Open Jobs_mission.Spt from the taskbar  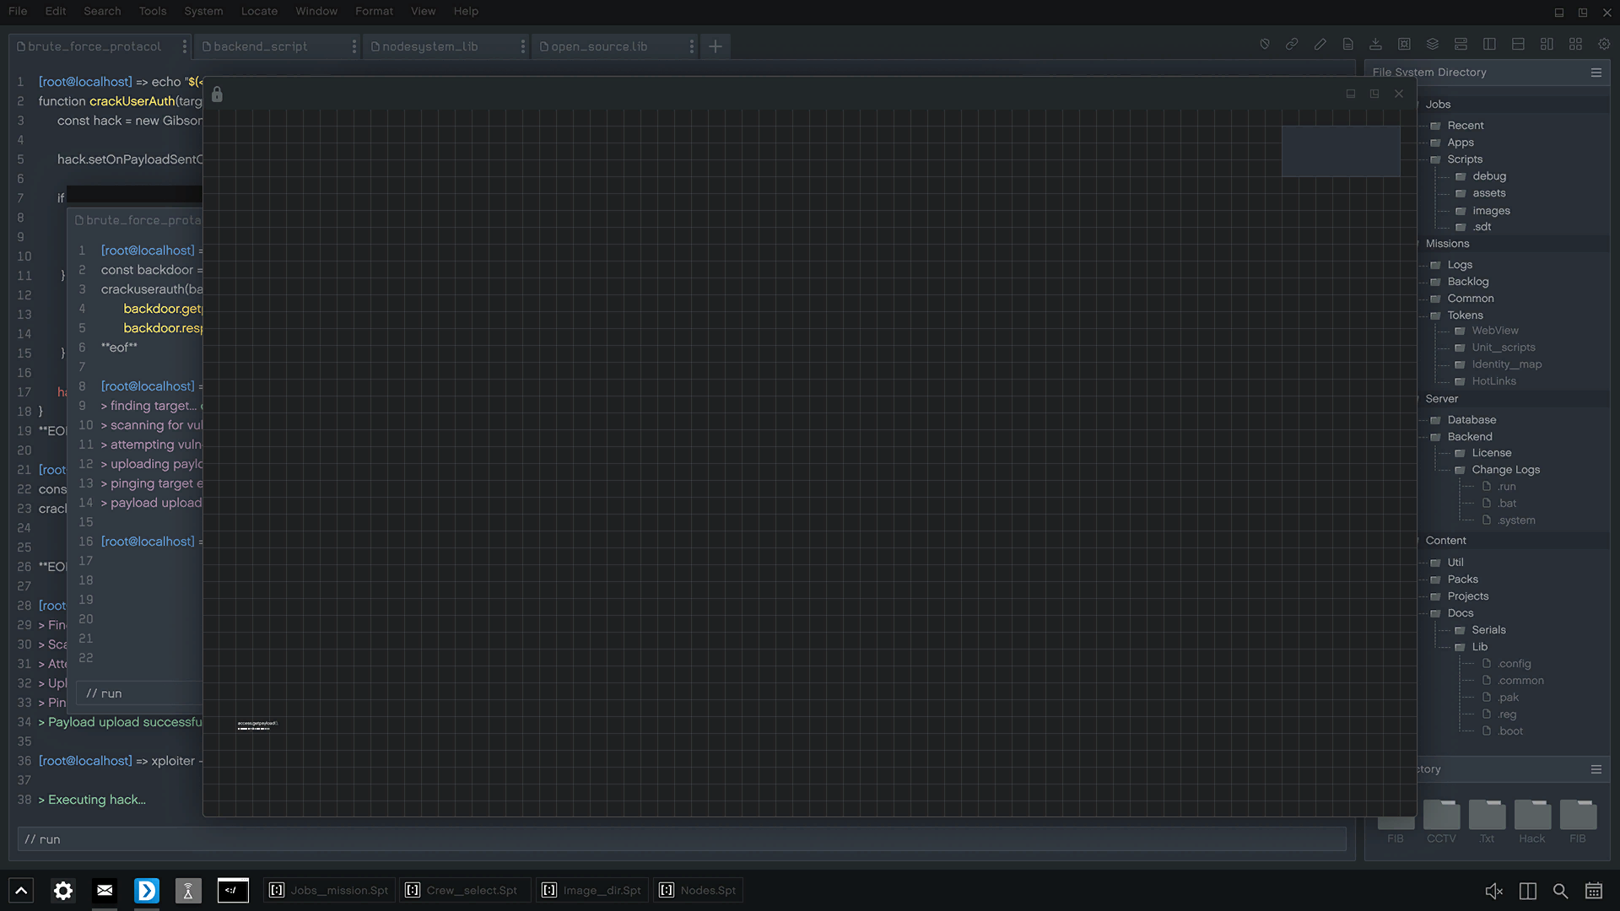click(x=330, y=890)
